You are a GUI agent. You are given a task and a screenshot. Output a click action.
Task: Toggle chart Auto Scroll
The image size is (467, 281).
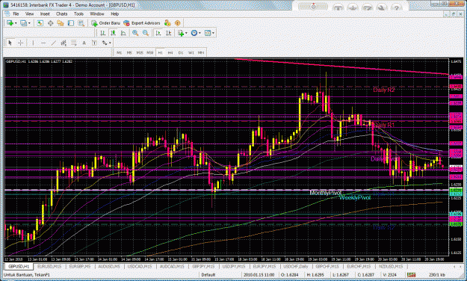coord(158,33)
